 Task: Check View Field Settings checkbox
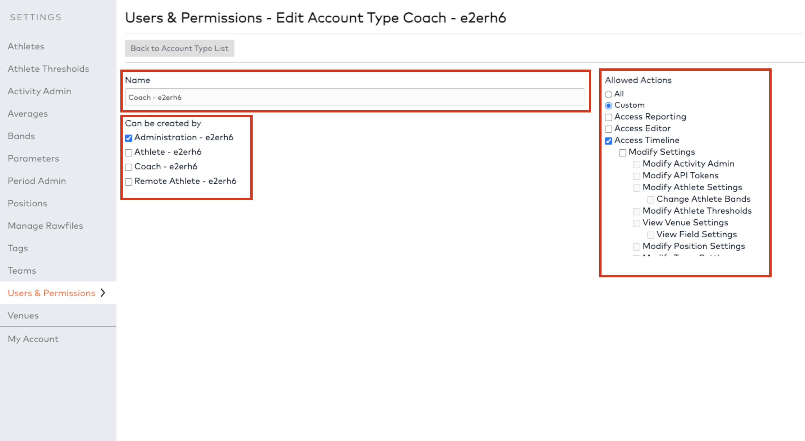[650, 235]
